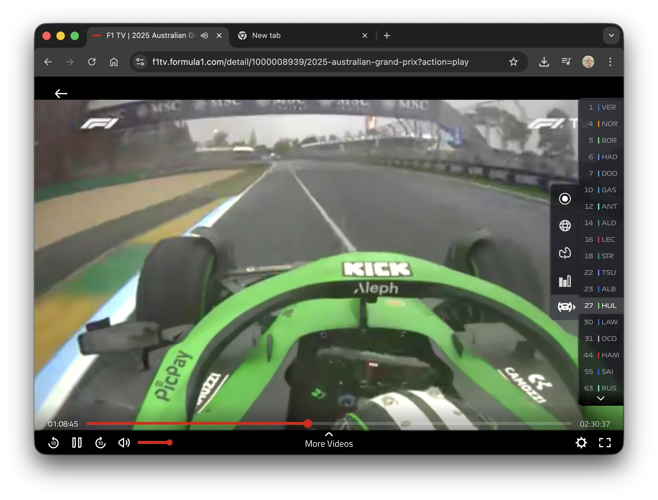Switch to 55 SAI onboard
658x500 pixels.
601,371
